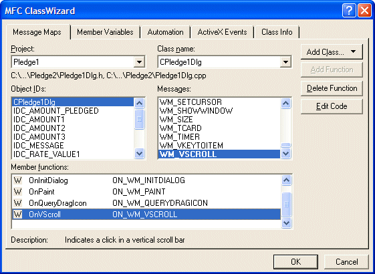Select WM_VSCROLL message
The image size is (375, 274).
(219, 154)
